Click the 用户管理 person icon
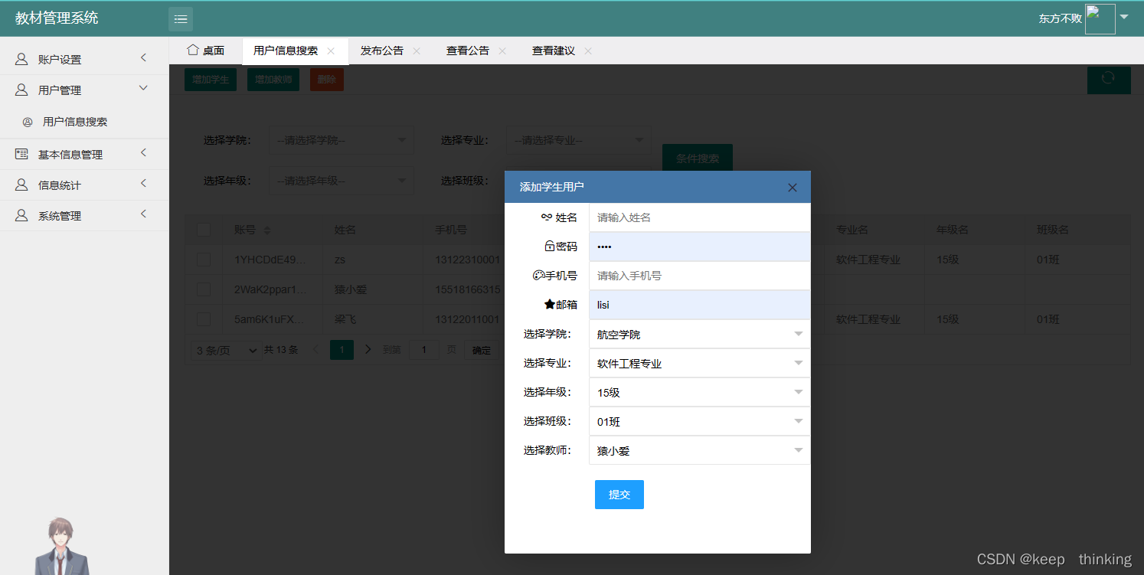1144x575 pixels. click(22, 90)
